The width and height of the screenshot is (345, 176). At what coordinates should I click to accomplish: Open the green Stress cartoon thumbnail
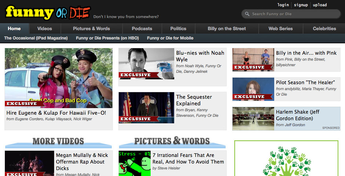click(x=135, y=163)
